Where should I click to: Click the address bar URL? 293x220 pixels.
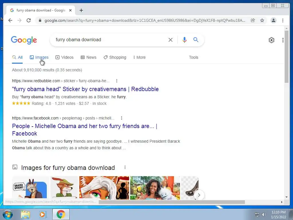[x=145, y=20]
